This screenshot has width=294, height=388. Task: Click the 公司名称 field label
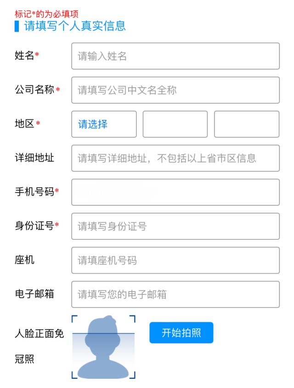click(x=35, y=90)
